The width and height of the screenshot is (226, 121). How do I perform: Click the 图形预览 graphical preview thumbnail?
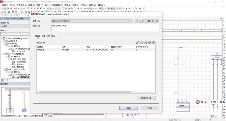click(x=22, y=102)
